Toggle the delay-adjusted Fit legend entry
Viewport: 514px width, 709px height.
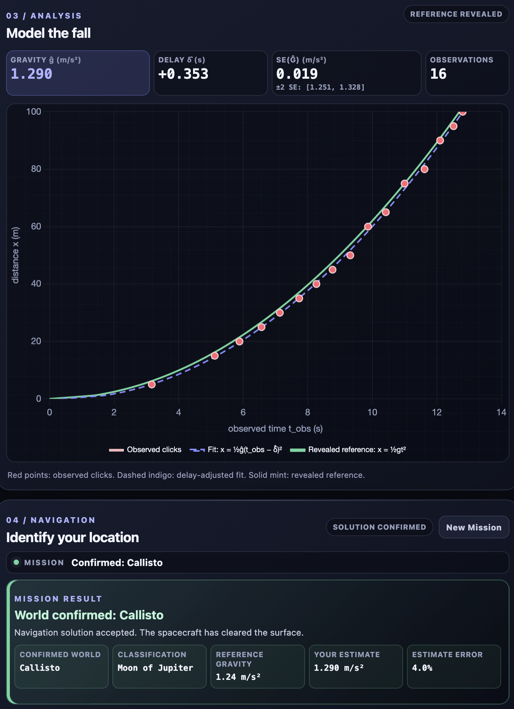236,449
